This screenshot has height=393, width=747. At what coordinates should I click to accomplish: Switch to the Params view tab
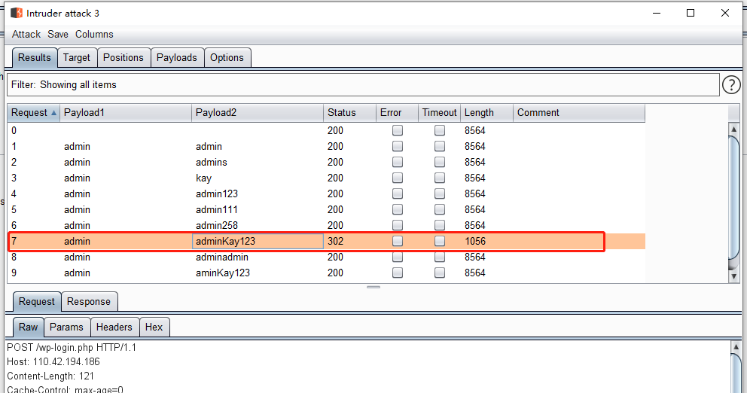click(x=66, y=327)
